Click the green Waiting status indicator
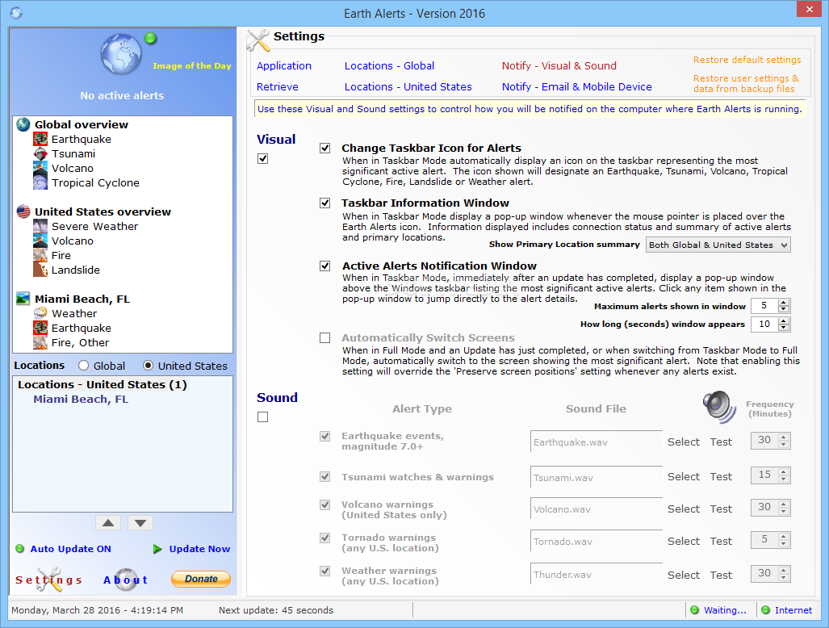Image resolution: width=829 pixels, height=628 pixels. pos(695,610)
